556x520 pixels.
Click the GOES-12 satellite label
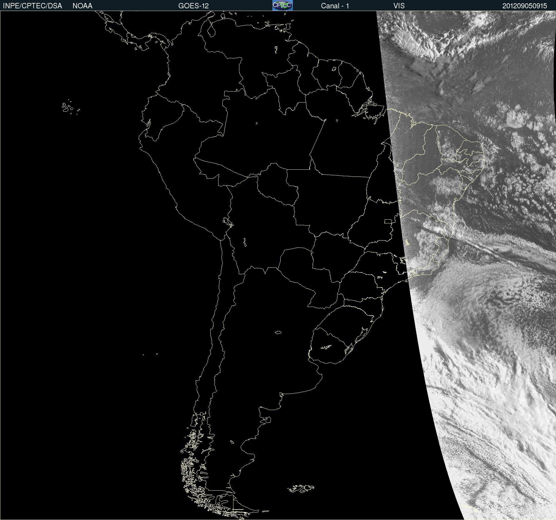click(x=194, y=6)
